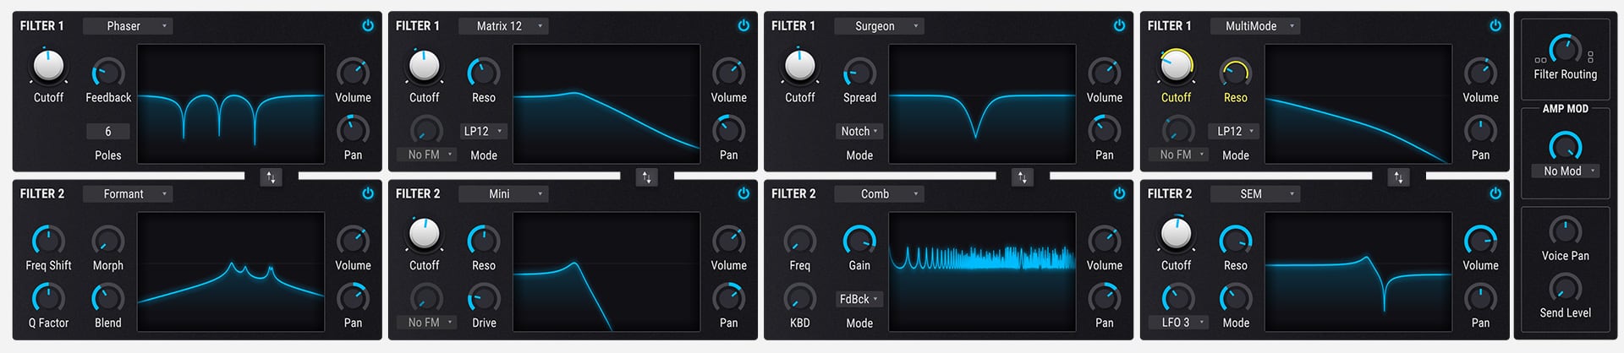Open the MultiMode filter type dropdown
Image resolution: width=1624 pixels, height=353 pixels.
click(x=1255, y=26)
